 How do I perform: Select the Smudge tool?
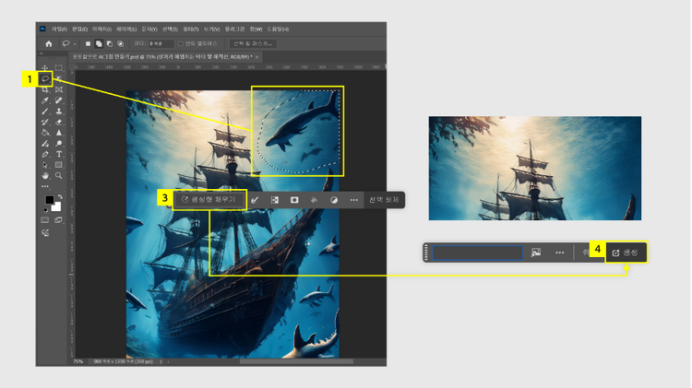click(x=45, y=143)
